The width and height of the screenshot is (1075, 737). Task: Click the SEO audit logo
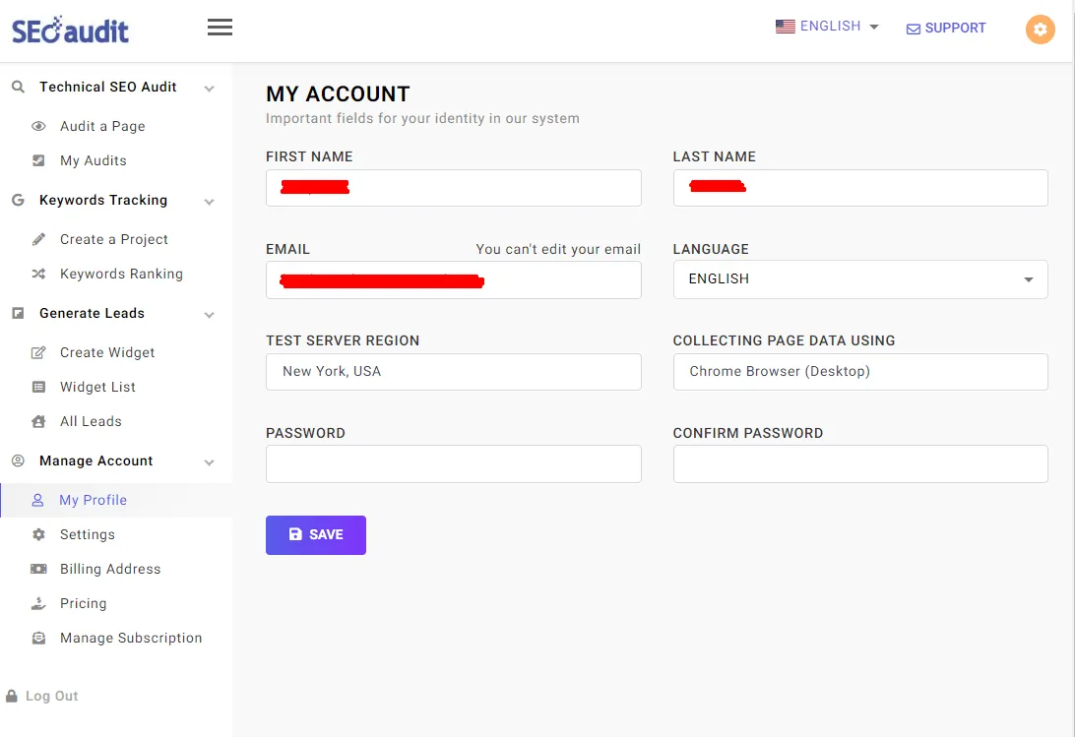[x=70, y=31]
